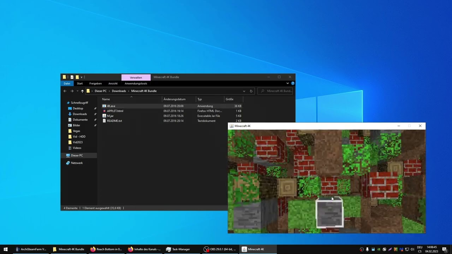Select Schnellzugriff in navigation pane
452x254 pixels.
(79, 103)
